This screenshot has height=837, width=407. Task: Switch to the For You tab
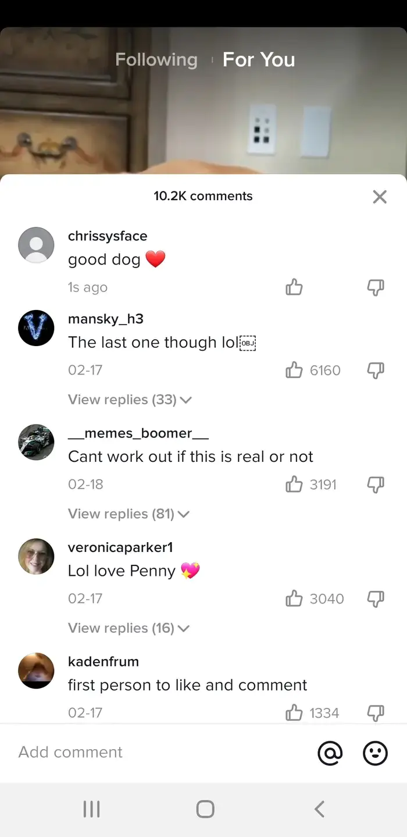pos(259,59)
